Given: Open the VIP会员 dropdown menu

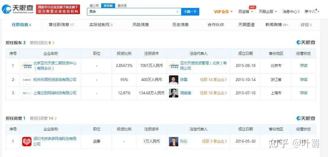Looking at the screenshot, I should (x=223, y=12).
